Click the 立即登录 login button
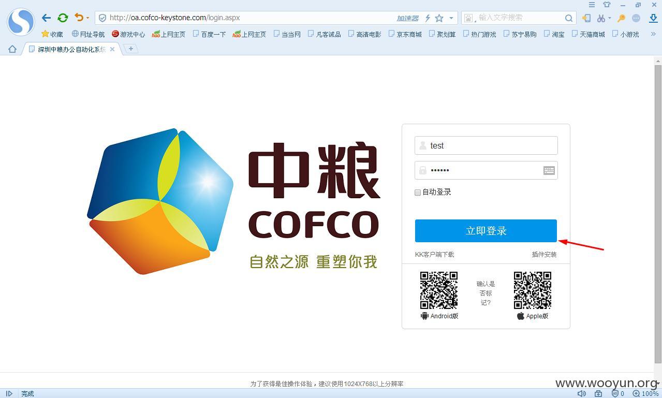This screenshot has height=398, width=662. pyautogui.click(x=486, y=231)
